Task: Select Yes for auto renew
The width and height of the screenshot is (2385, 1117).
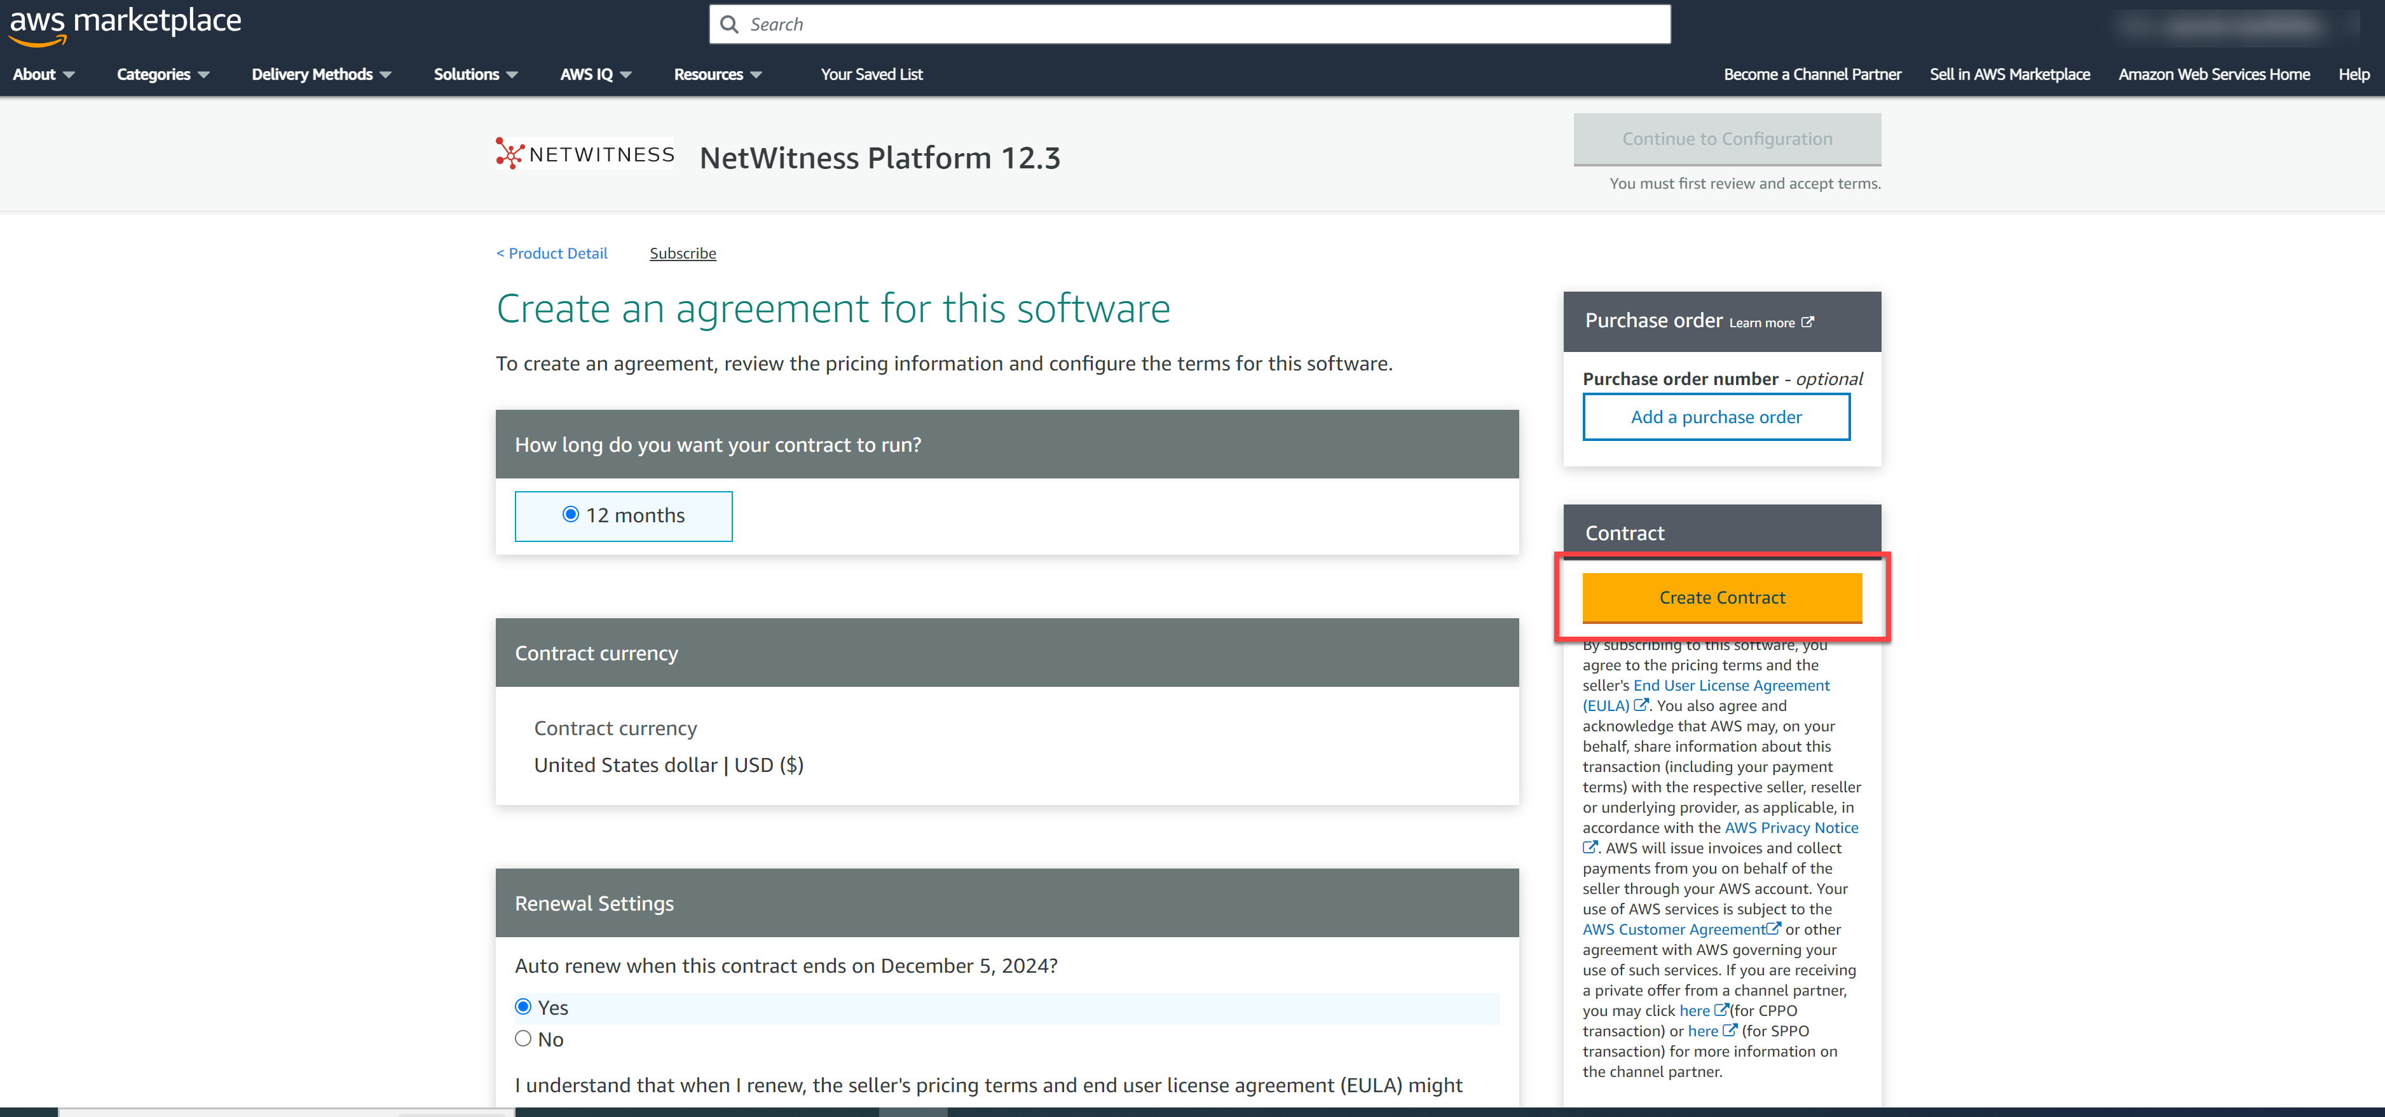Action: 523,1007
